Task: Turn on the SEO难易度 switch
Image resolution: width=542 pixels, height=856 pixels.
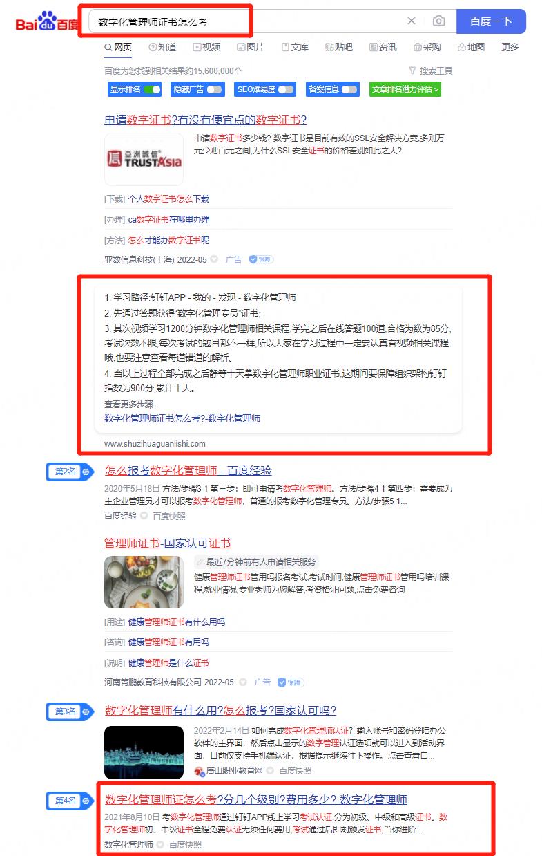Action: 287,89
